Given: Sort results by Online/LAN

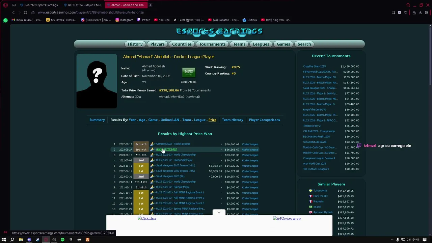Looking at the screenshot, I should (170, 120).
